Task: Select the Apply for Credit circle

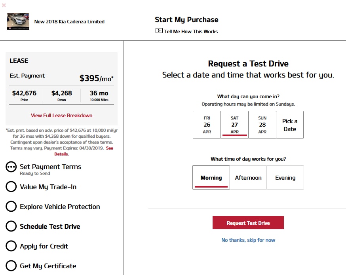Action: (11, 246)
